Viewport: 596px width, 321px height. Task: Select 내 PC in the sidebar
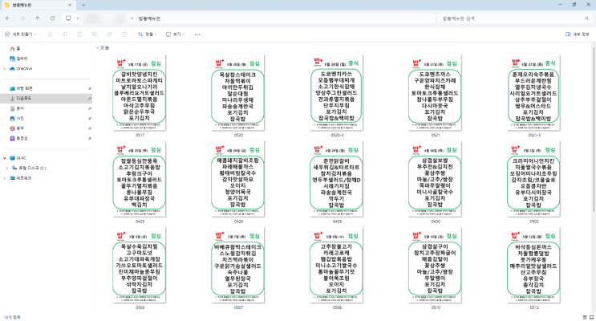(x=18, y=158)
